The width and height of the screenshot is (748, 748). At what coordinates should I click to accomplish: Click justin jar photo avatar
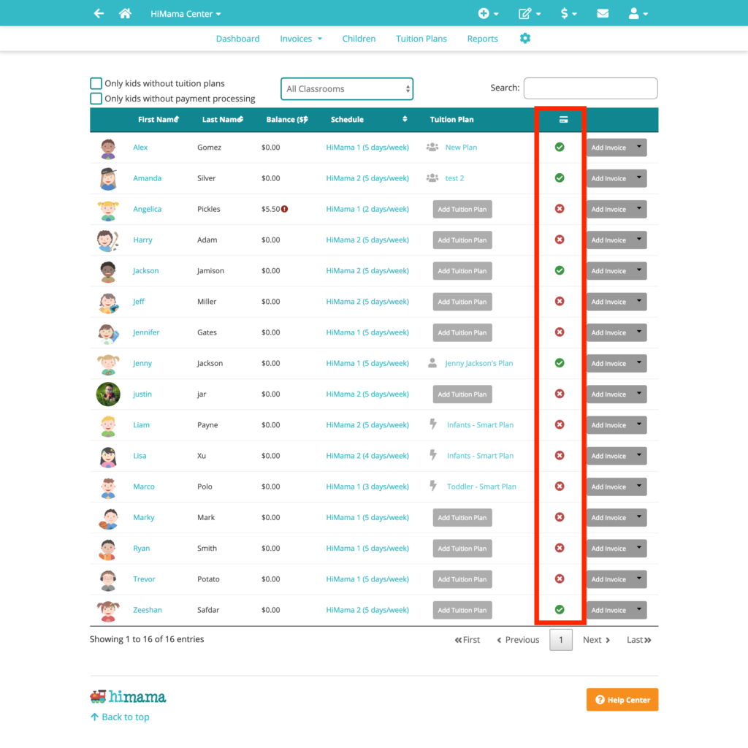tap(108, 394)
